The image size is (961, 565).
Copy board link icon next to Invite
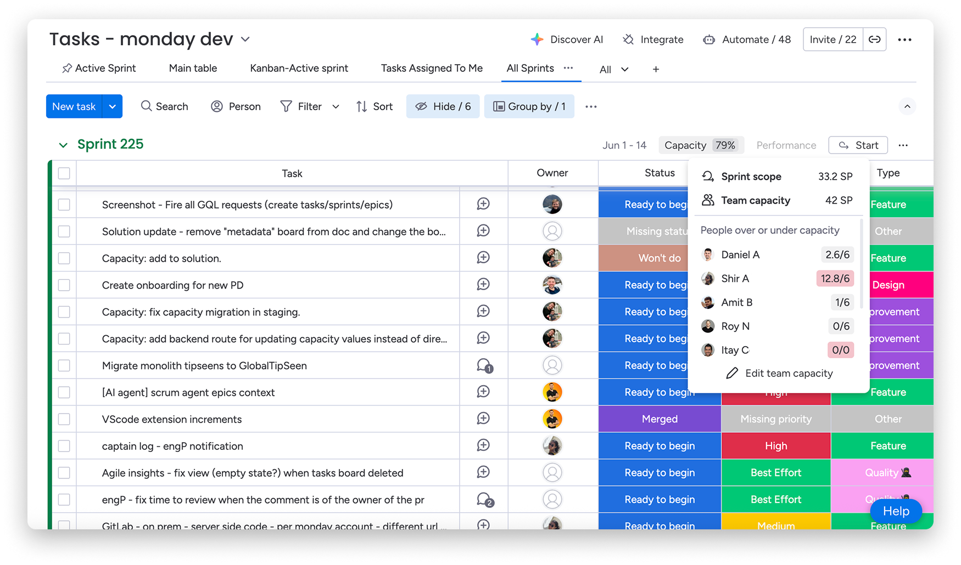pos(874,39)
